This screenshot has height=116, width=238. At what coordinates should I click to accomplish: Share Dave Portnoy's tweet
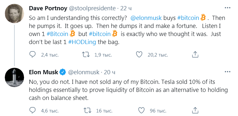click(x=195, y=55)
